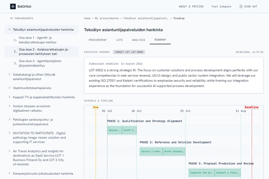The height and width of the screenshot is (179, 269).
Task: Expand INVITATION TO PARTICIPATE chevron
Action: coord(9,133)
